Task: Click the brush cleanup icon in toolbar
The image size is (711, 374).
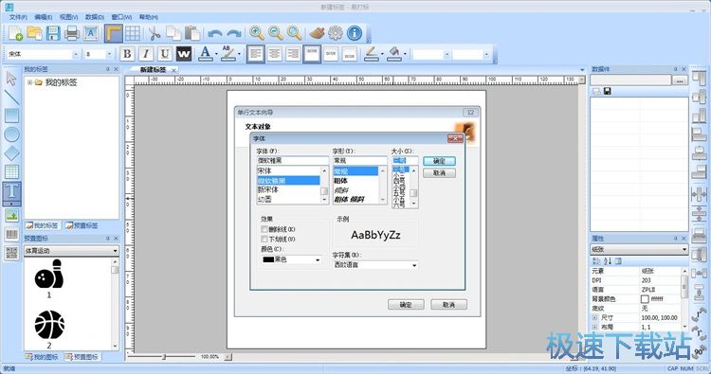Action: coord(317,33)
